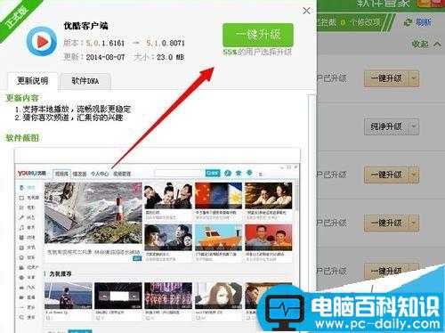Open the Youku client software screenshot preview
445x333 pixels.
pos(158,240)
